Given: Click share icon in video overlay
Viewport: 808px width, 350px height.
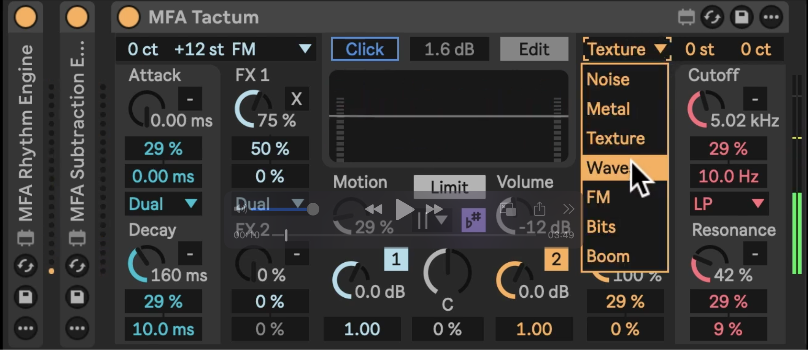Looking at the screenshot, I should [539, 209].
